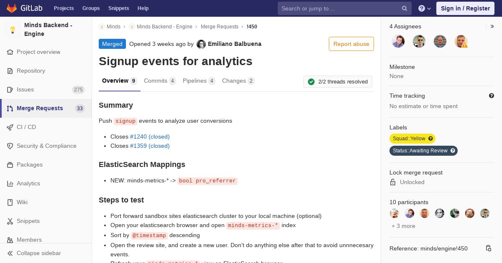Click the Repository file icon
The height and width of the screenshot is (263, 502).
click(10, 71)
